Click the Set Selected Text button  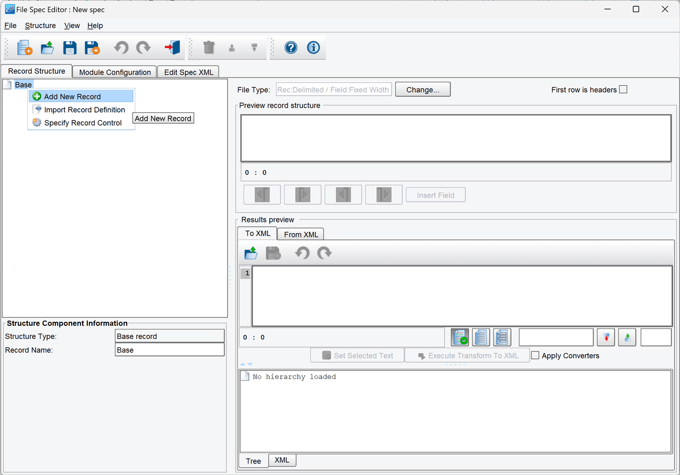coord(357,355)
